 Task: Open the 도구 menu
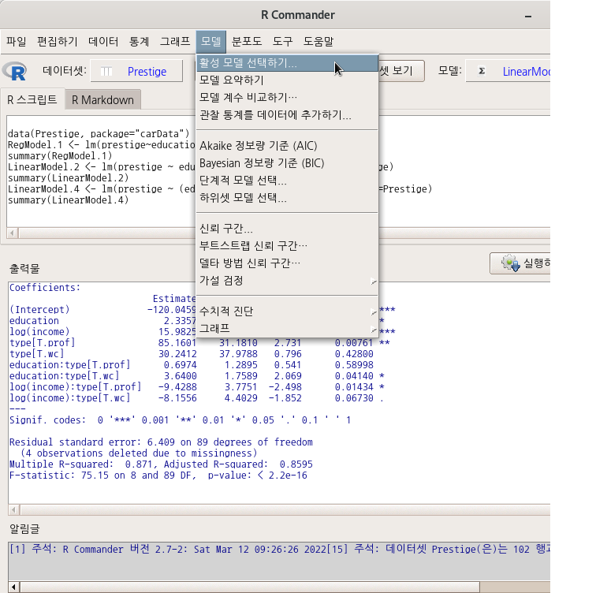[x=282, y=42]
